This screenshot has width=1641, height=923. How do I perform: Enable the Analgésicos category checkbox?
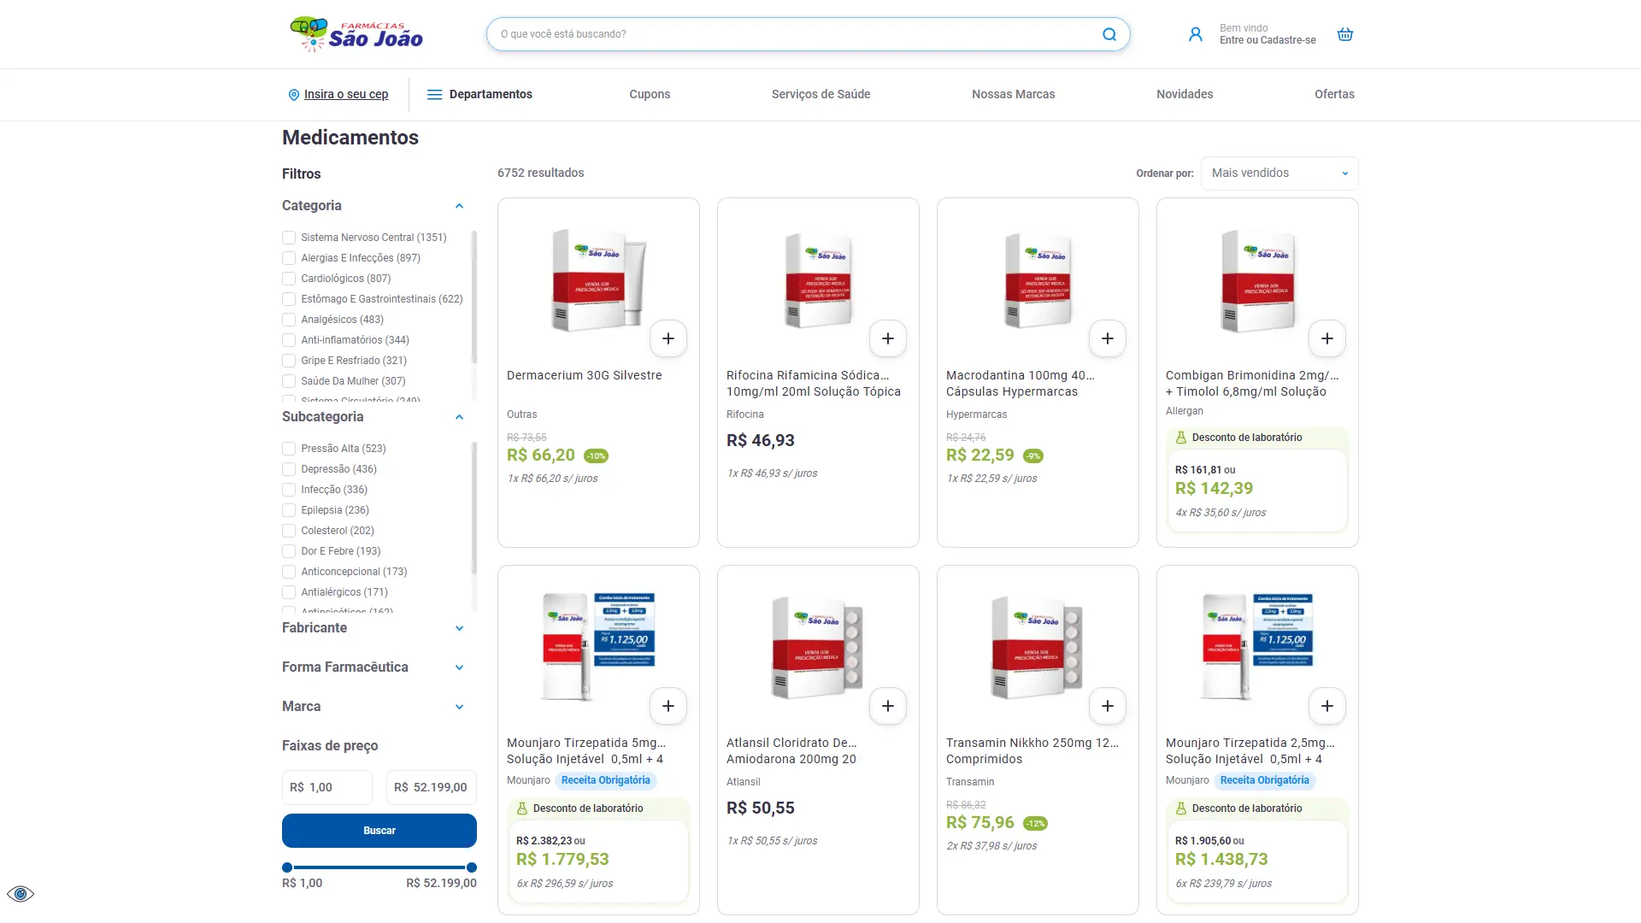click(x=289, y=320)
